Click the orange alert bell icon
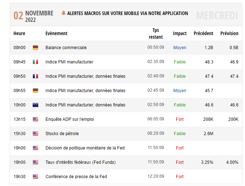The image size is (245, 186). [x=63, y=13]
